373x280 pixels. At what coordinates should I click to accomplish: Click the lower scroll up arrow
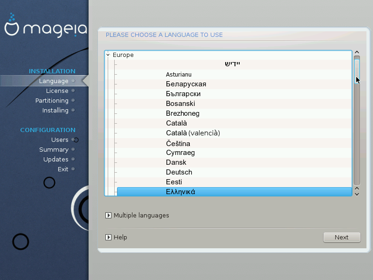tap(357, 189)
